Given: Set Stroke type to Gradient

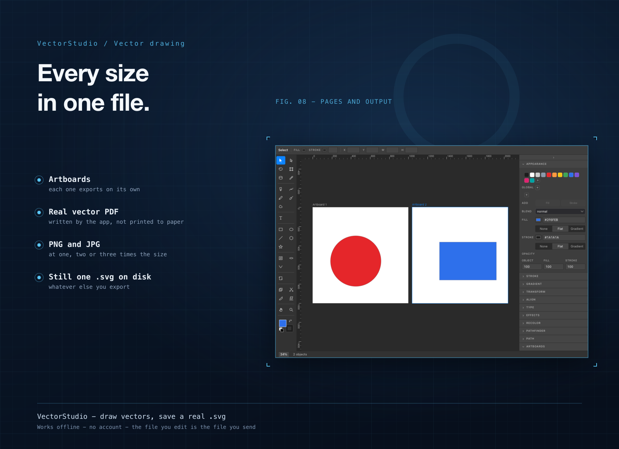Looking at the screenshot, I should click(577, 246).
